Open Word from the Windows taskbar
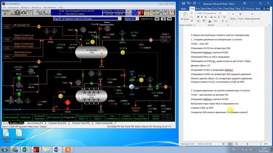 [57, 150]
